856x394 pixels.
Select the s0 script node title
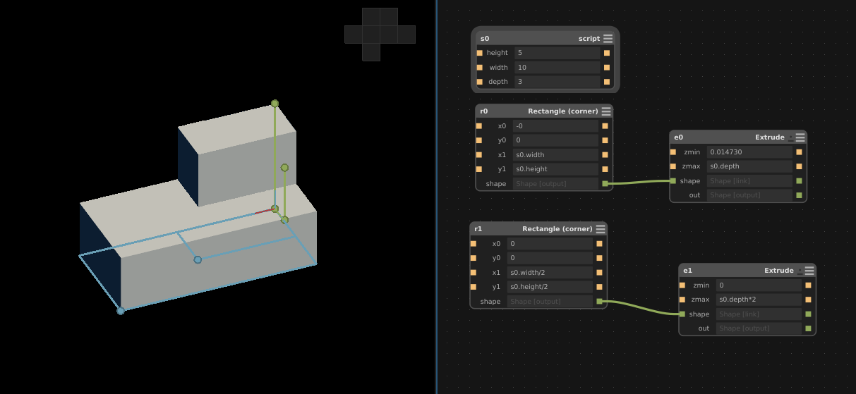point(589,39)
